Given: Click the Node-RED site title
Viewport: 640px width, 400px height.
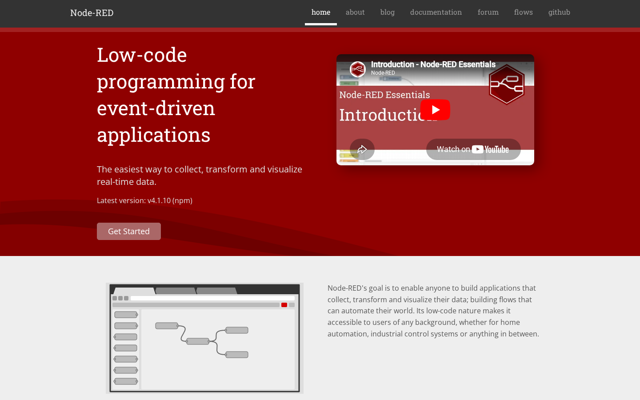Looking at the screenshot, I should pyautogui.click(x=92, y=13).
